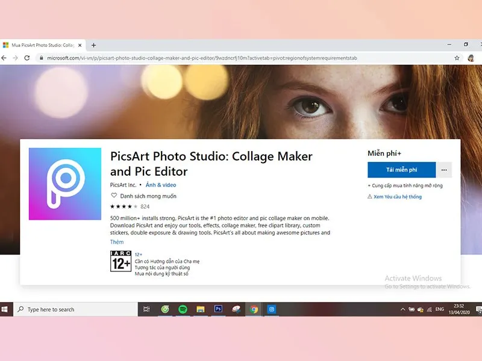Open Task View on the taskbar
This screenshot has width=482, height=361.
tap(145, 309)
